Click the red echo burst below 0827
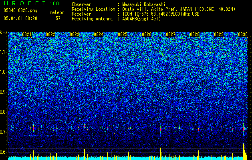Screen dimensions: 252x160 click(x=161, y=129)
